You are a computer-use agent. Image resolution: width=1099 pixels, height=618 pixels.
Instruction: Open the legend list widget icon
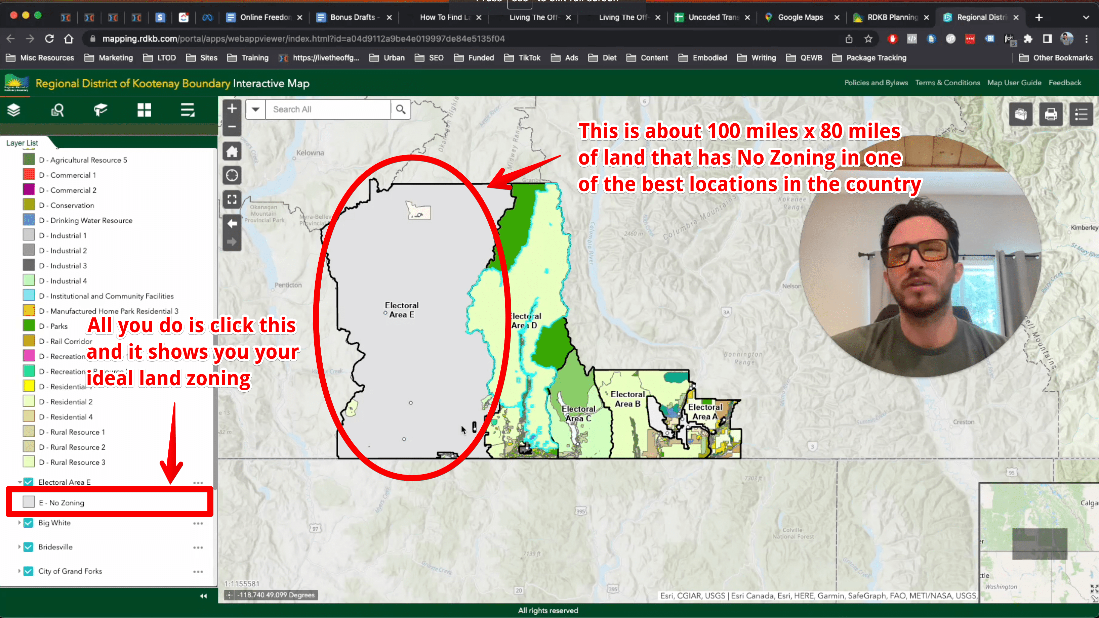pos(187,111)
